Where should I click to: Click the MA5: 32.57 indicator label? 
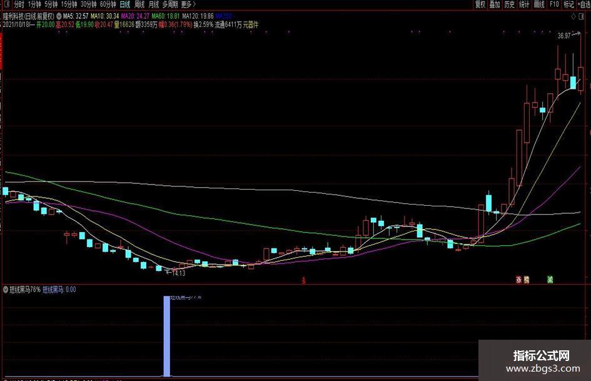click(76, 16)
